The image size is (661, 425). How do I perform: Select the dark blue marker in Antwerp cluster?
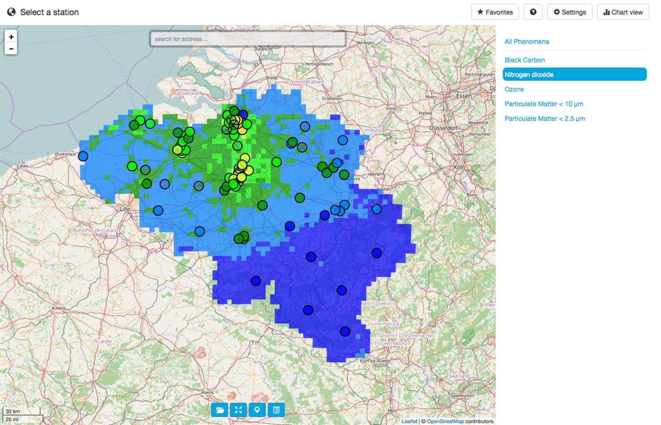point(243,114)
